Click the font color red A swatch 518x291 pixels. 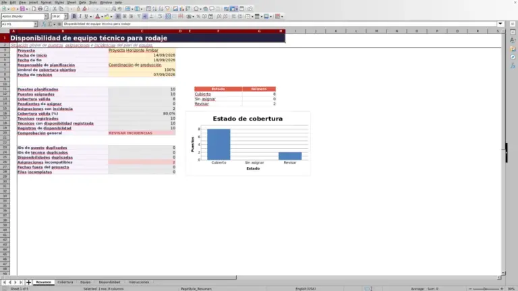point(97,16)
